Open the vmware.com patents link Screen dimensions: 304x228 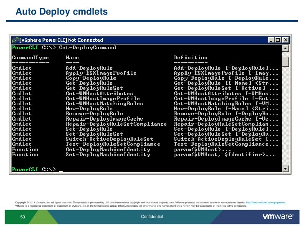coord(266,203)
